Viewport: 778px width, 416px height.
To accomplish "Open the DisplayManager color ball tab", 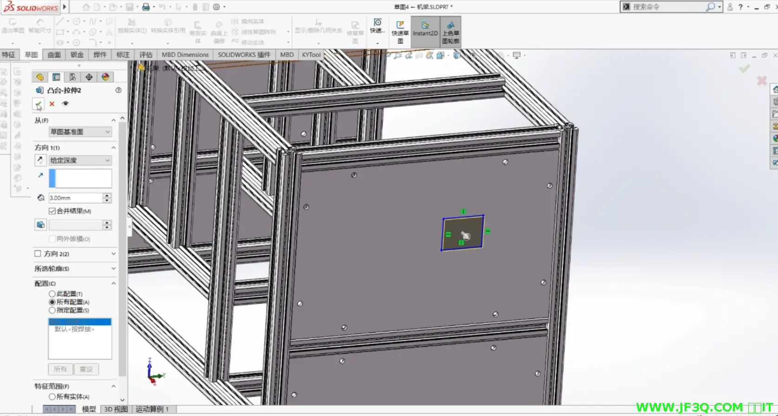I will point(105,77).
